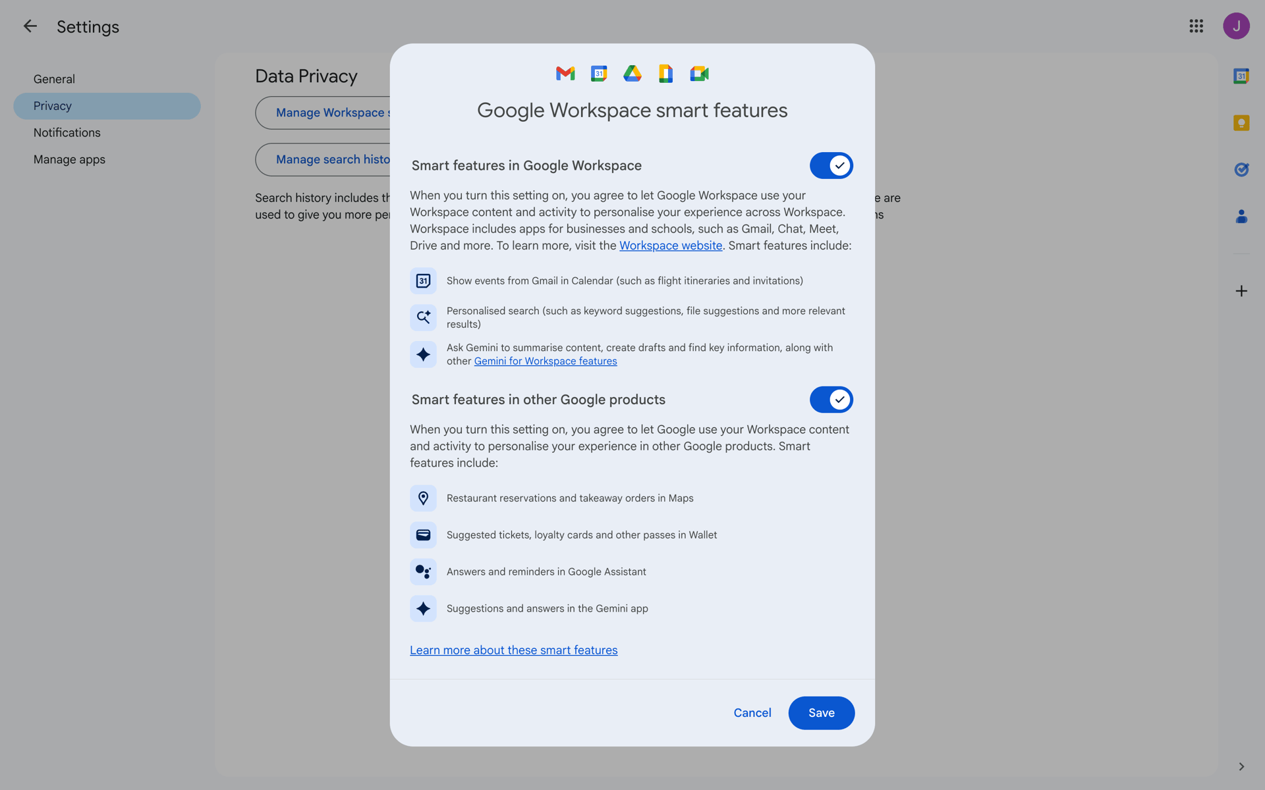The height and width of the screenshot is (790, 1265).
Task: Click the Gmail logo in the dialog header
Action: (x=565, y=74)
